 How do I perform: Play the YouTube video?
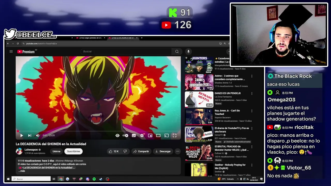(x=22, y=135)
